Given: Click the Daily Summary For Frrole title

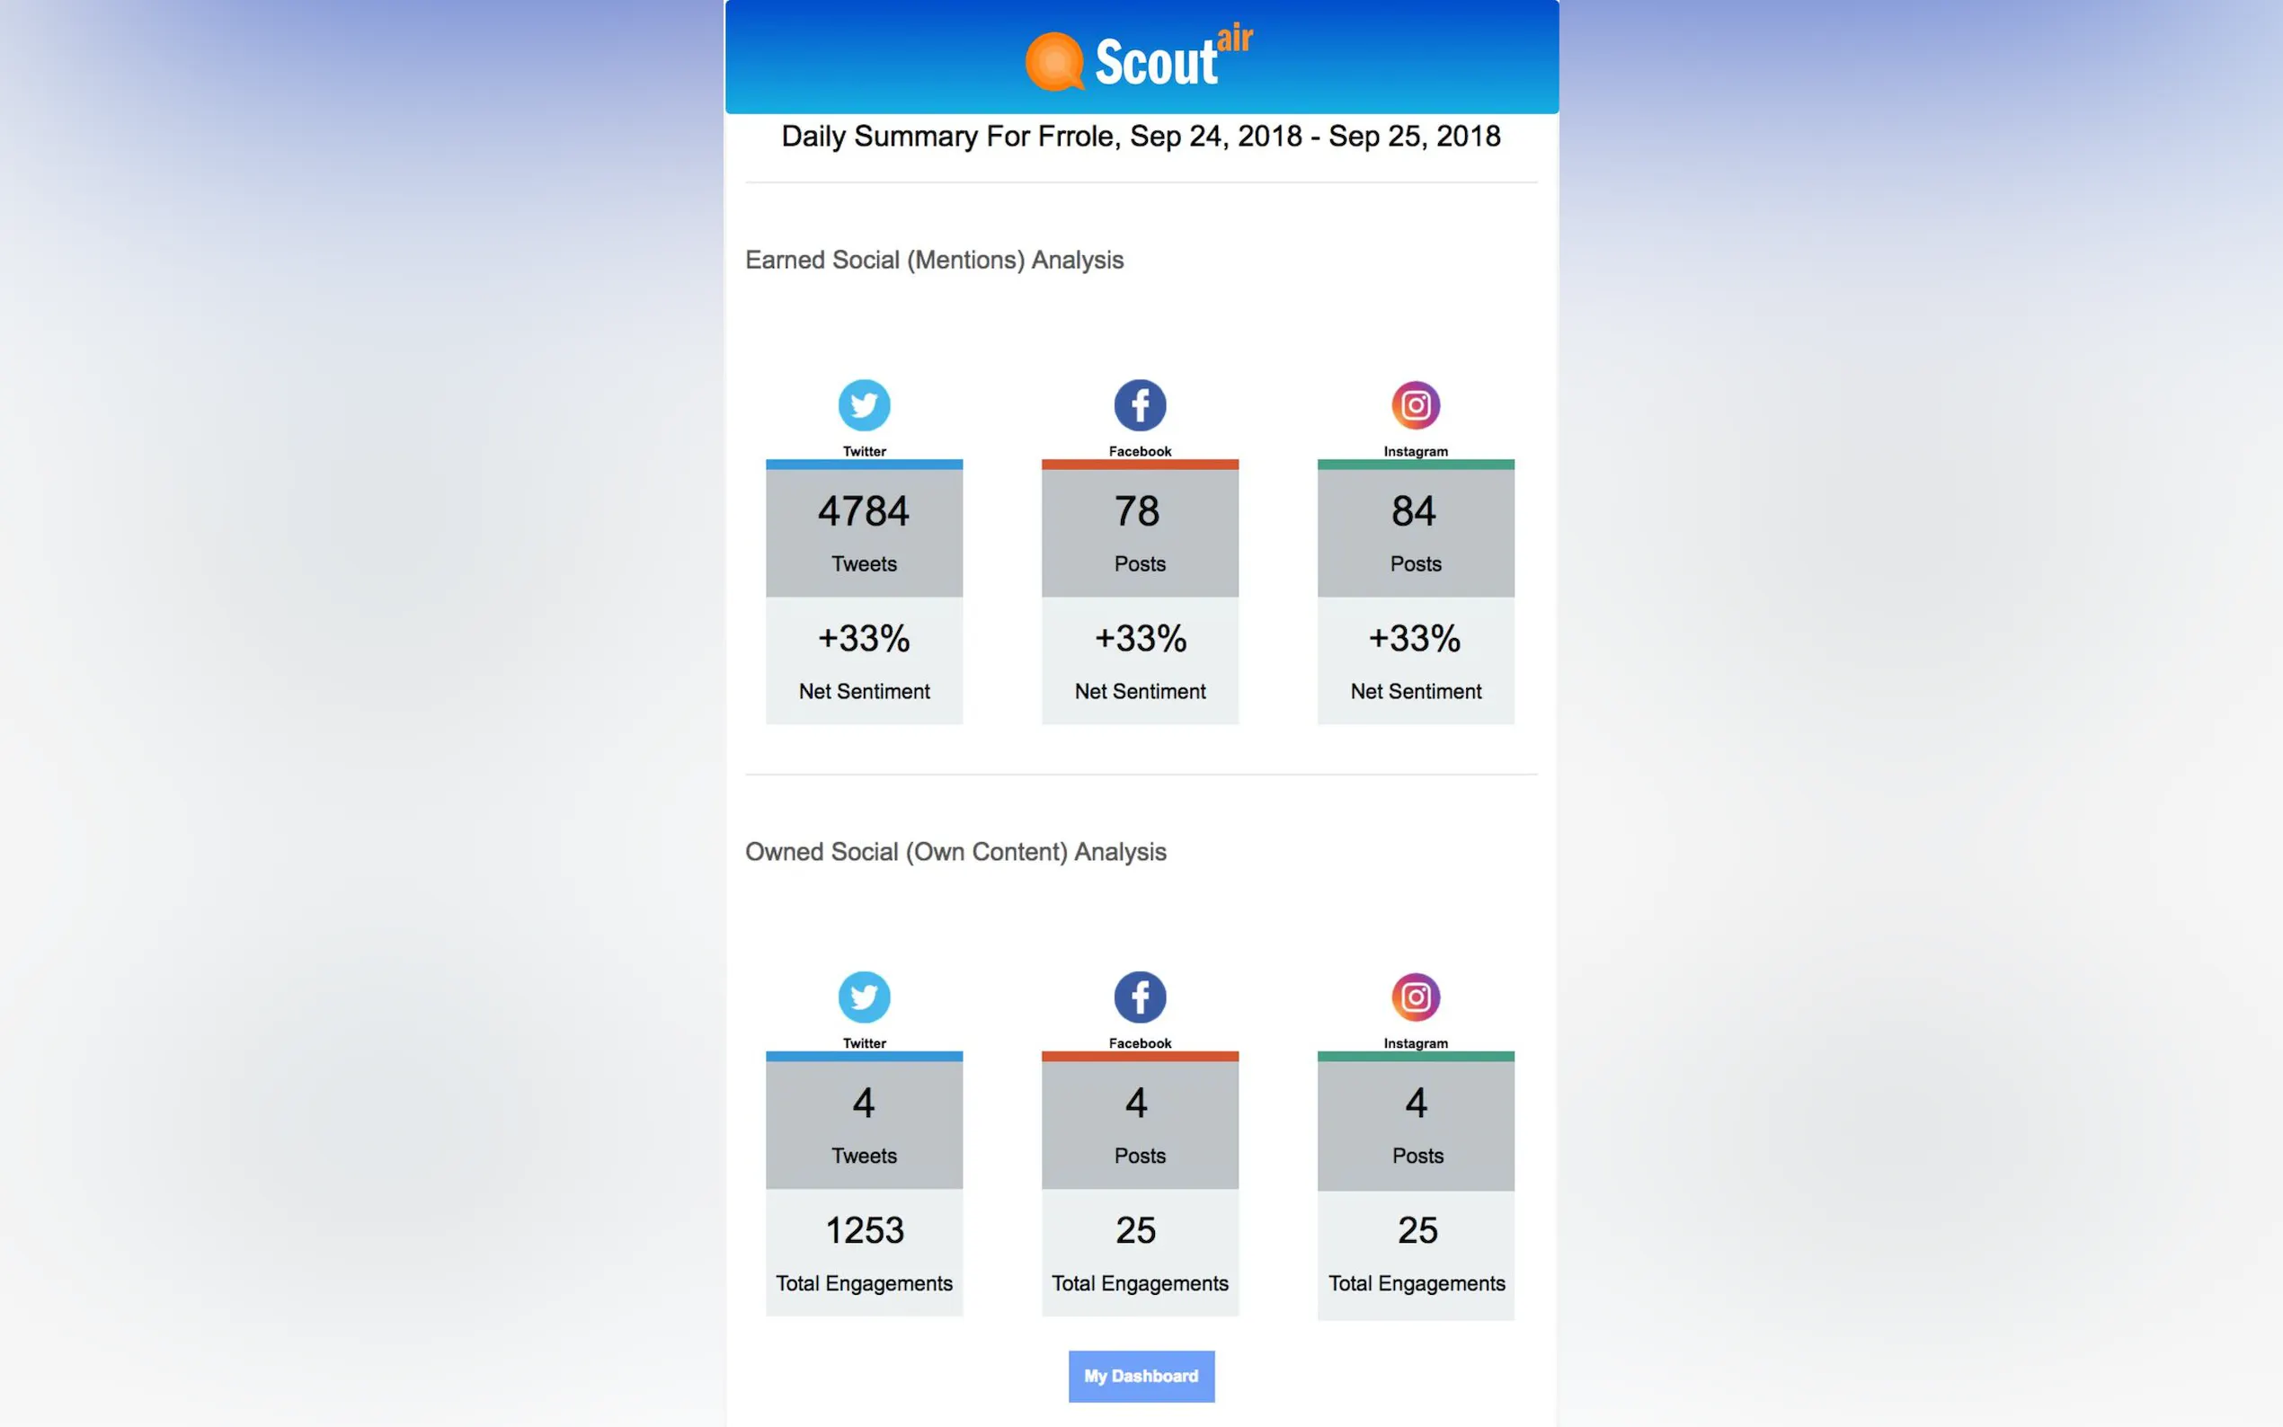Looking at the screenshot, I should 1140,137.
